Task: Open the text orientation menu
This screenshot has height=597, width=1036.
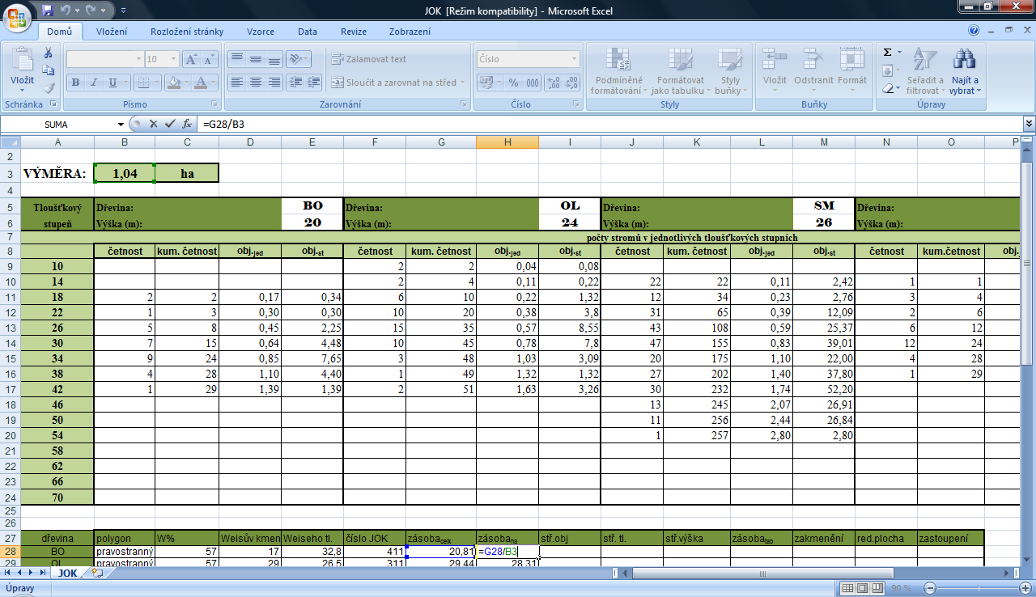Action: pyautogui.click(x=299, y=59)
